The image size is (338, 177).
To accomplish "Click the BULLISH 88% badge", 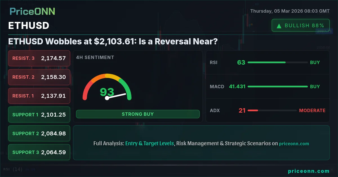I will point(301,26).
